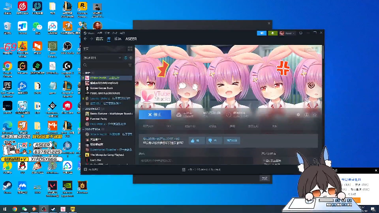Click the green notifications bell in Steam
The image size is (379, 213).
(273, 33)
